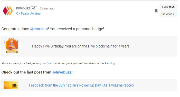Click the 55 WORDS label
Screen dimensions: 180x97
coord(168,15)
